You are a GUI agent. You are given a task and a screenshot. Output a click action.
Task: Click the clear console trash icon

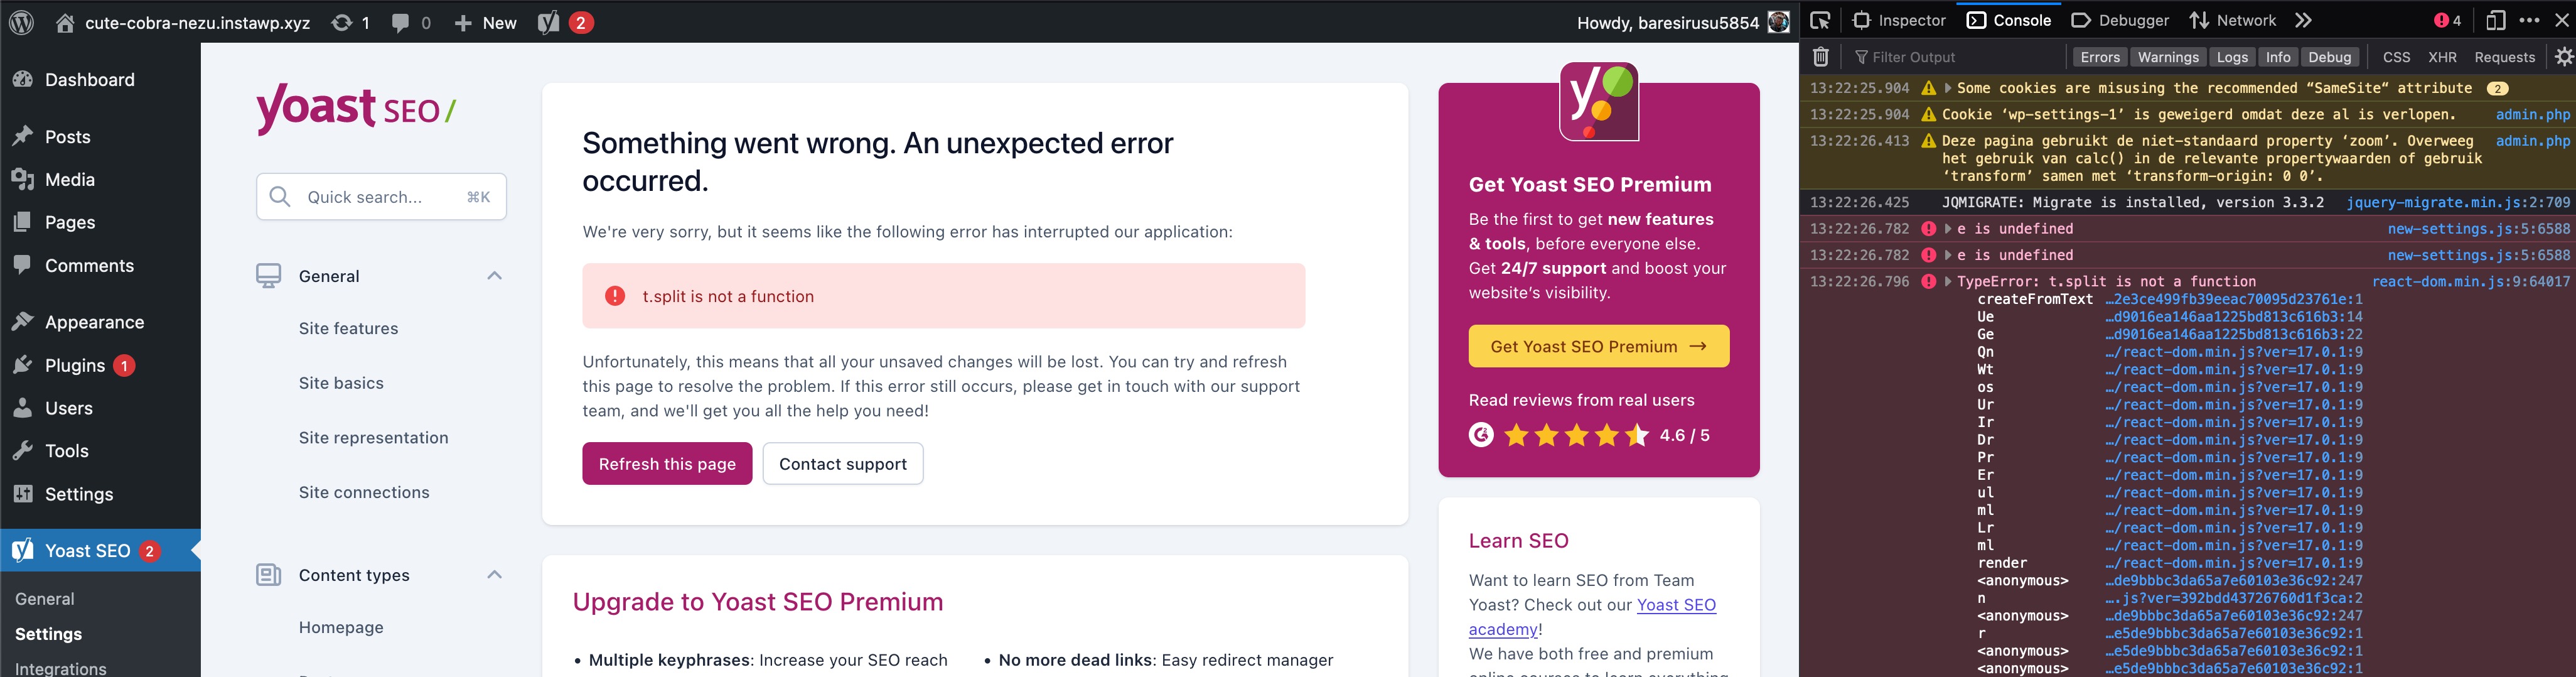tap(1820, 57)
